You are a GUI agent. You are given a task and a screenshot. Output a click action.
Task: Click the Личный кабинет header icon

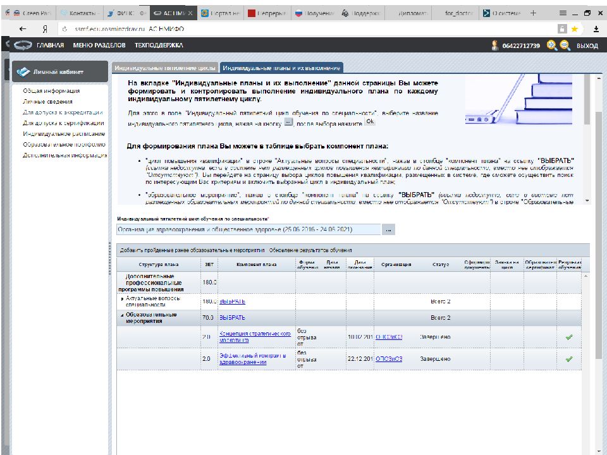click(23, 71)
